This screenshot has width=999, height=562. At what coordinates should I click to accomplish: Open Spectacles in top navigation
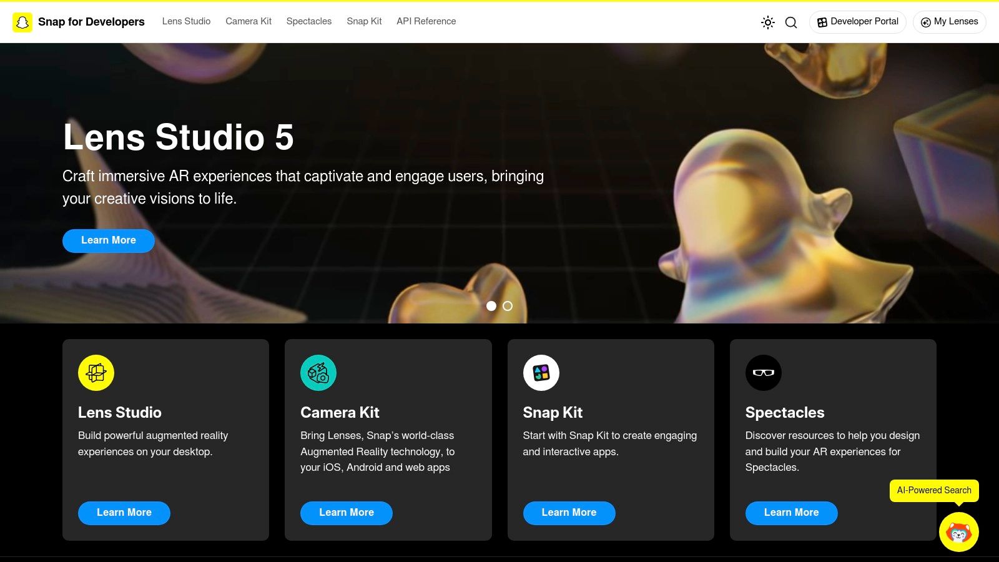pos(309,21)
